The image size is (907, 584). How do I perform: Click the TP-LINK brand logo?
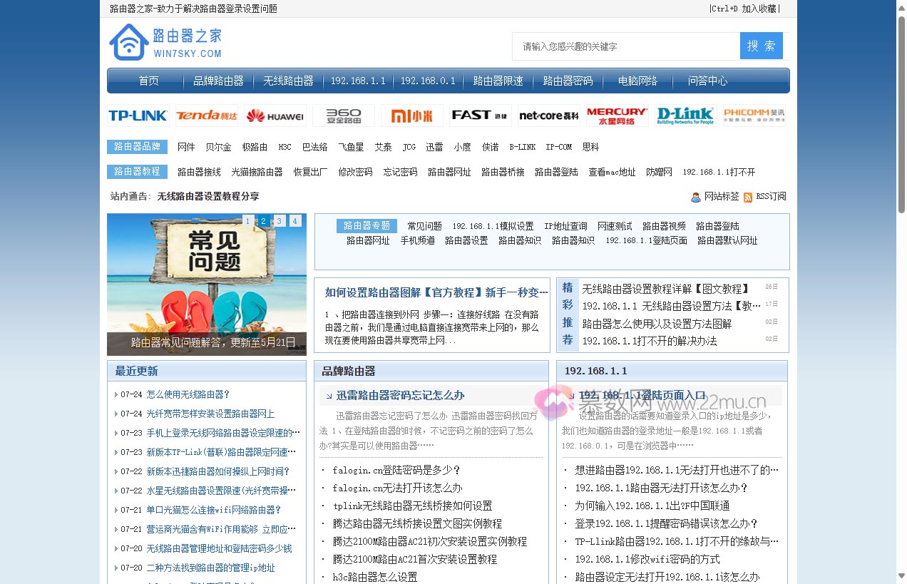click(137, 114)
